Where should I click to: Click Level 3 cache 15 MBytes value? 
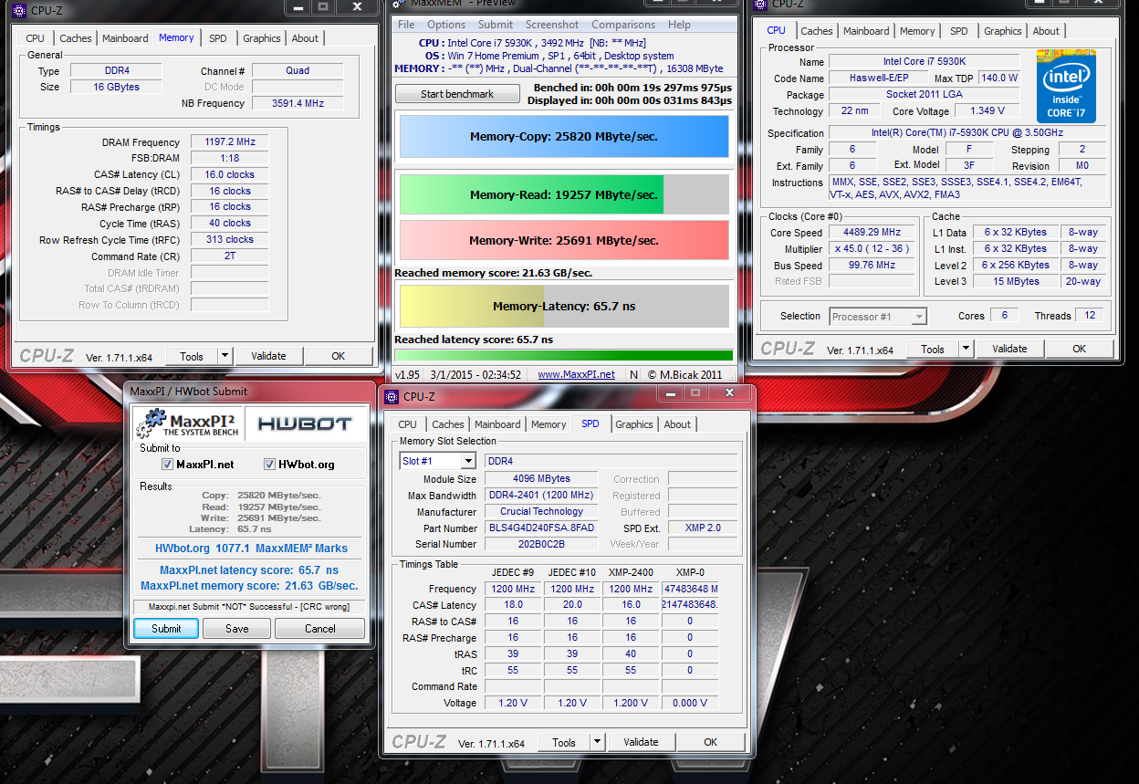1016,282
